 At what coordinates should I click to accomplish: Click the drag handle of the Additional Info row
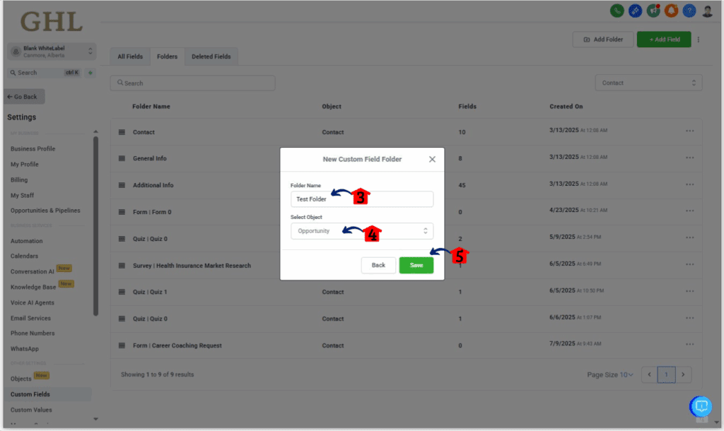pos(122,185)
